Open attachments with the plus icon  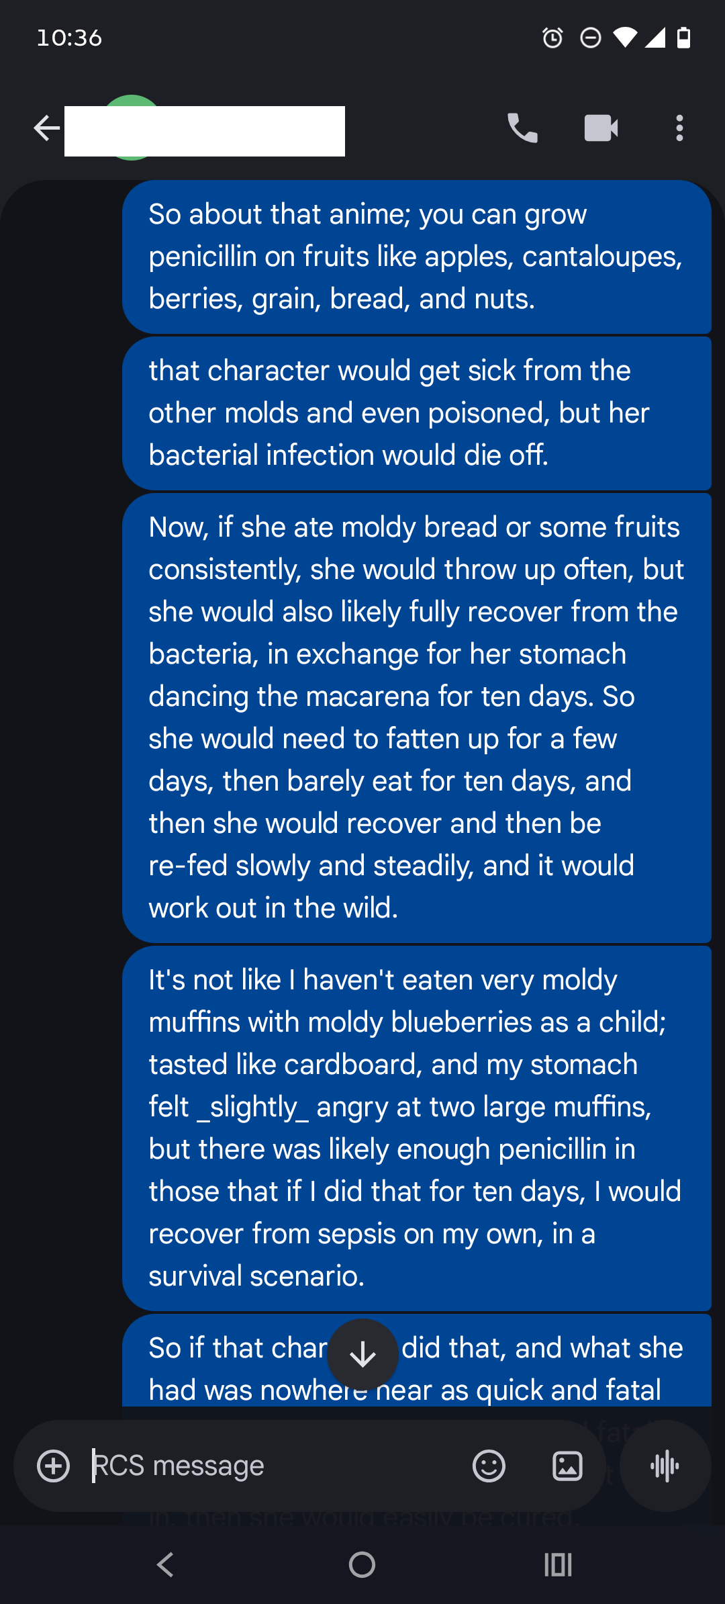pos(54,1466)
